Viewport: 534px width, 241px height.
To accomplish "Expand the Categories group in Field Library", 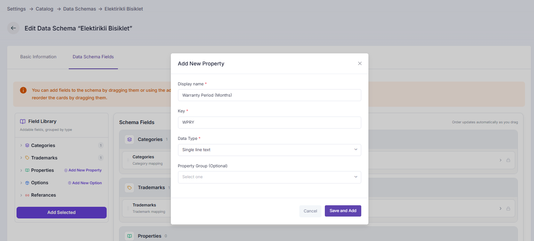I will [21, 146].
